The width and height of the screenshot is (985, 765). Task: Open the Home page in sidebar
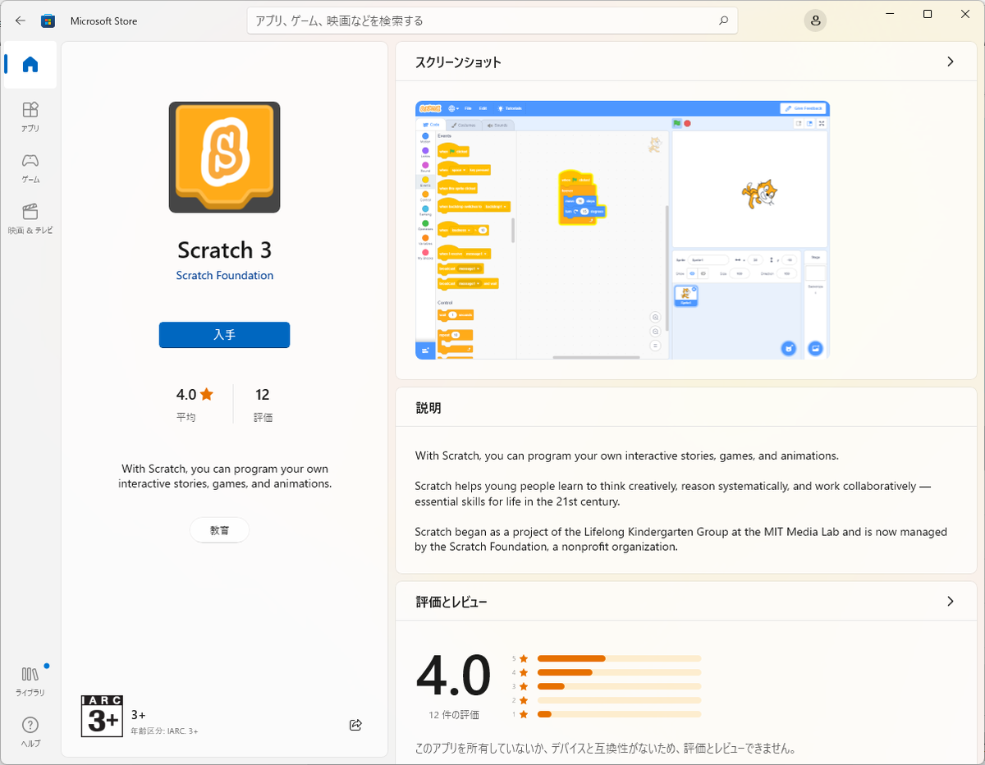pos(30,64)
